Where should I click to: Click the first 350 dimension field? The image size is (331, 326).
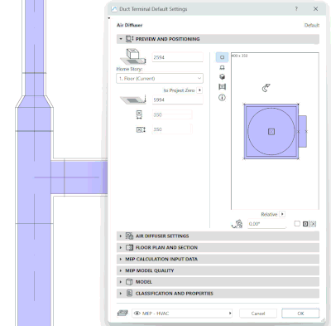click(x=172, y=114)
